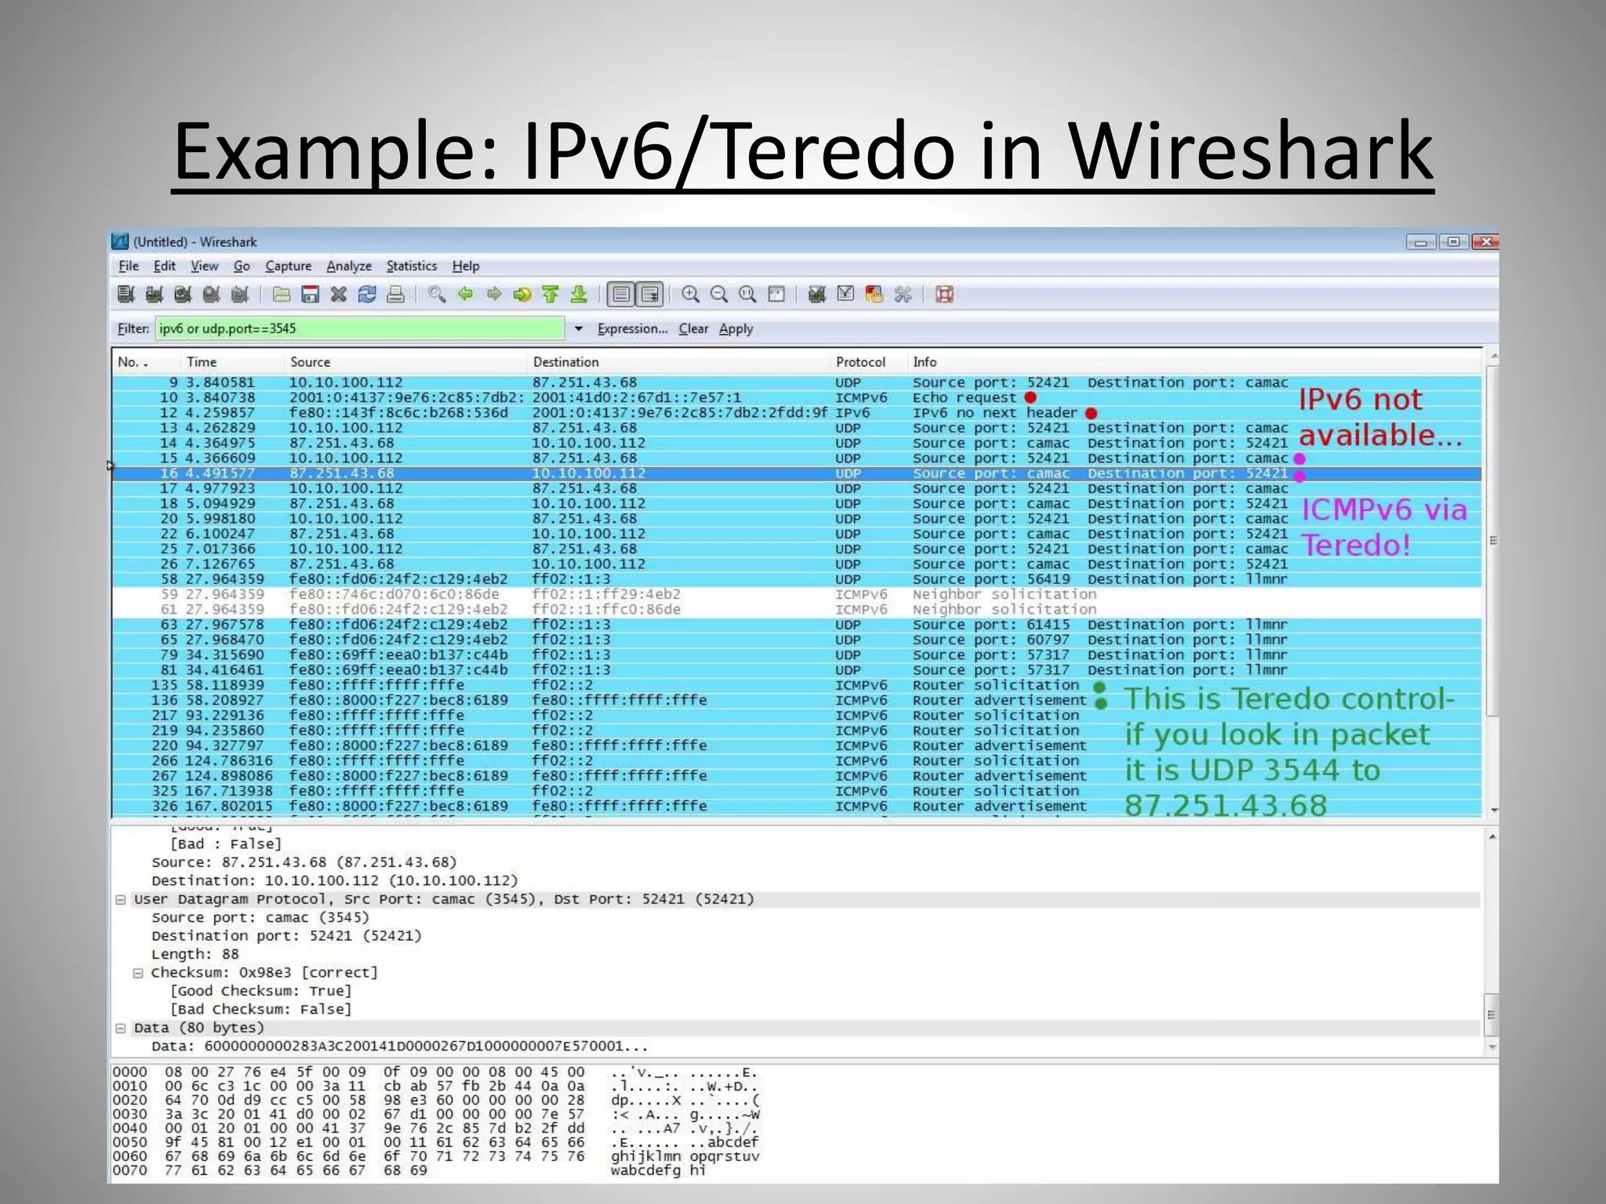Jump to the first packet

(550, 295)
